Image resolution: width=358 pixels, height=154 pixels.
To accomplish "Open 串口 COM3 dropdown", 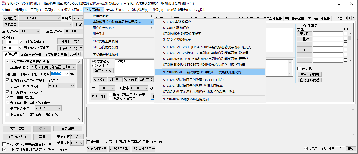I will pos(107,88).
